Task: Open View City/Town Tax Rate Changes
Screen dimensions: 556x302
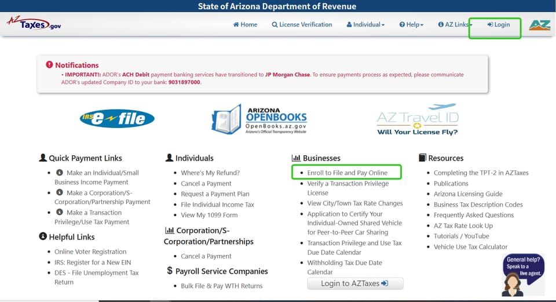Action: click(x=355, y=203)
